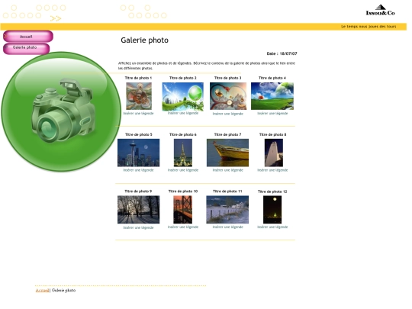Select the Titre de photo 7 heading
Screen dimensions: 412x309
point(228,134)
